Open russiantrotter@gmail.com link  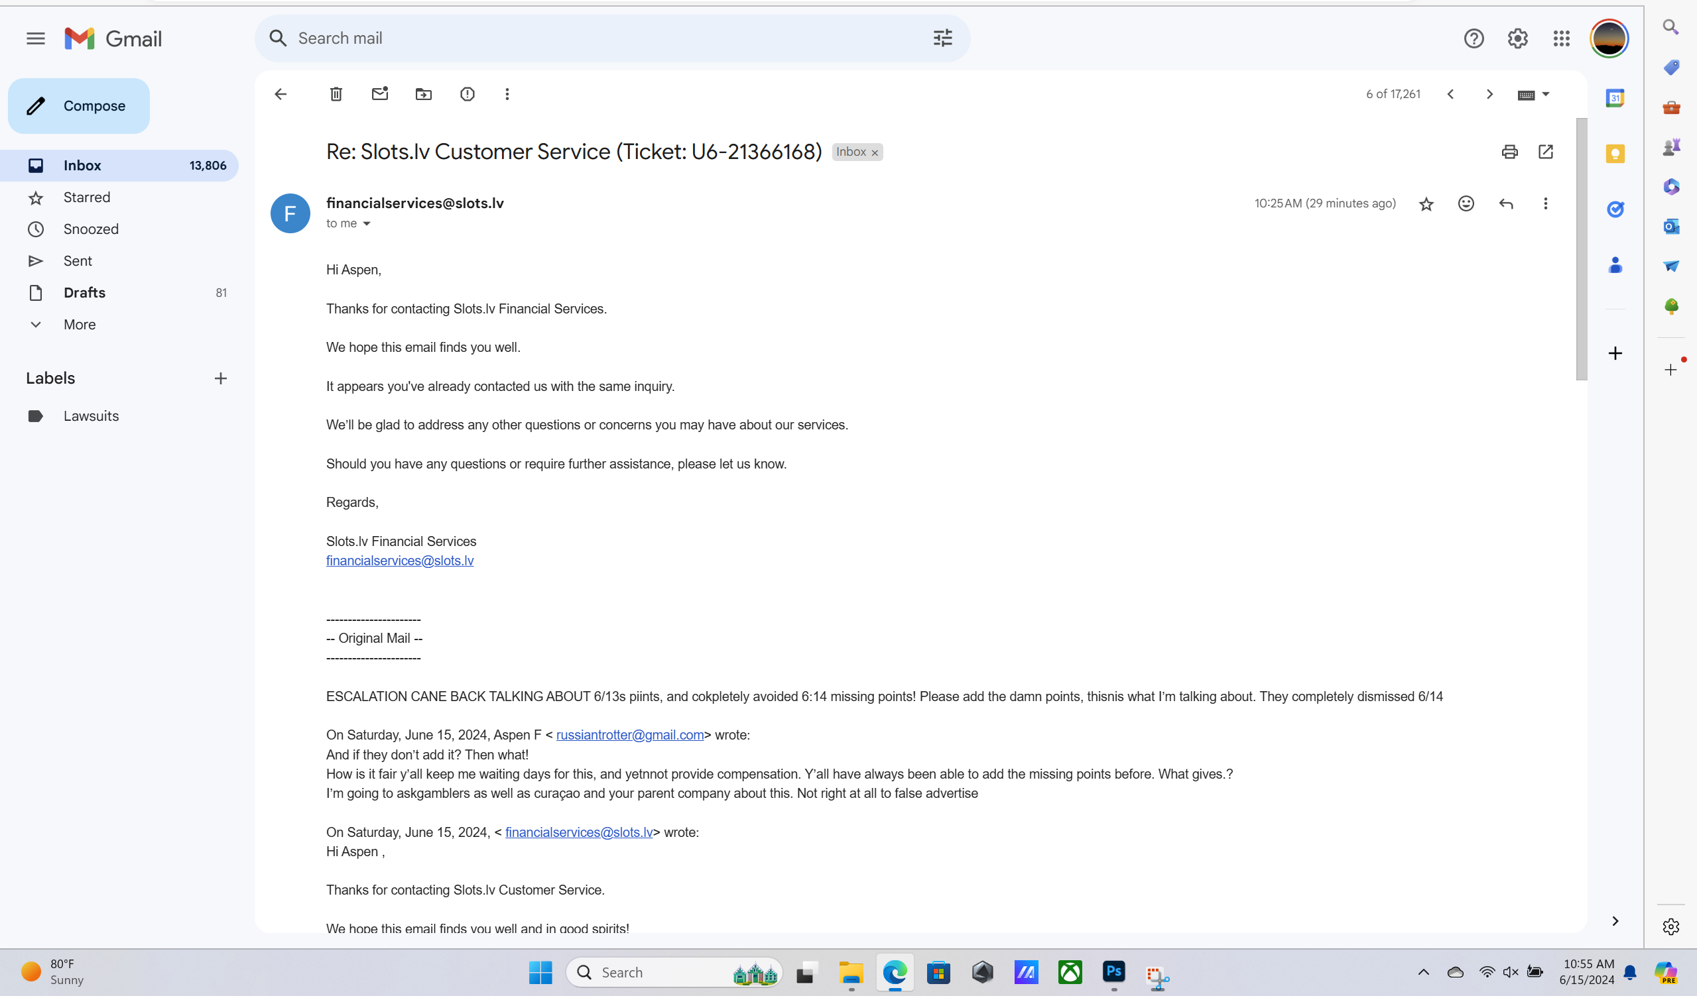(629, 735)
